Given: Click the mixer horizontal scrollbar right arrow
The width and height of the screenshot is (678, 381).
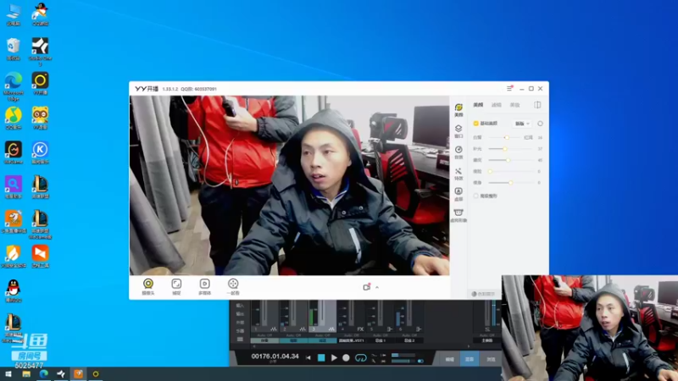Looking at the screenshot, I should pyautogui.click(x=469, y=346).
